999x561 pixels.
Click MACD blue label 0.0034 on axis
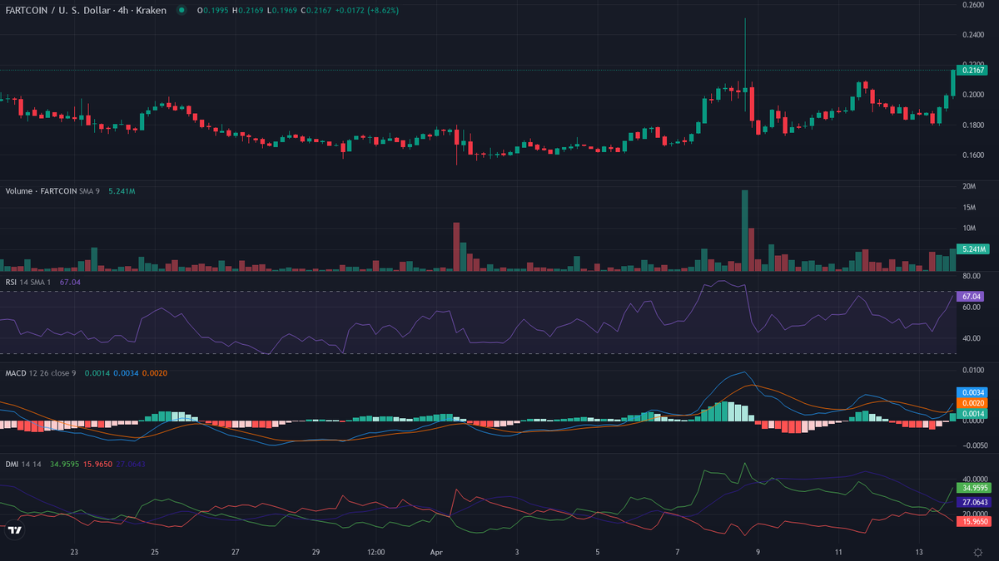tap(973, 392)
